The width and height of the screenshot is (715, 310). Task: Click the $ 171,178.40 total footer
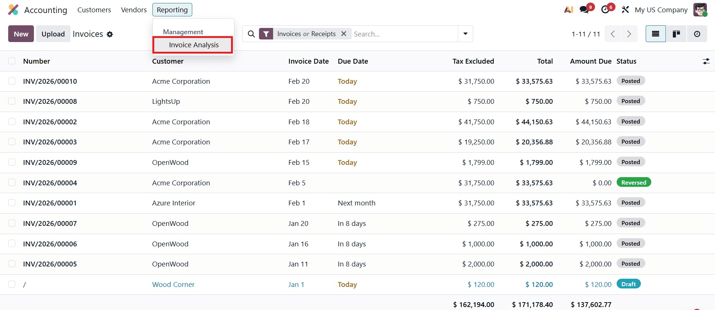(532, 304)
